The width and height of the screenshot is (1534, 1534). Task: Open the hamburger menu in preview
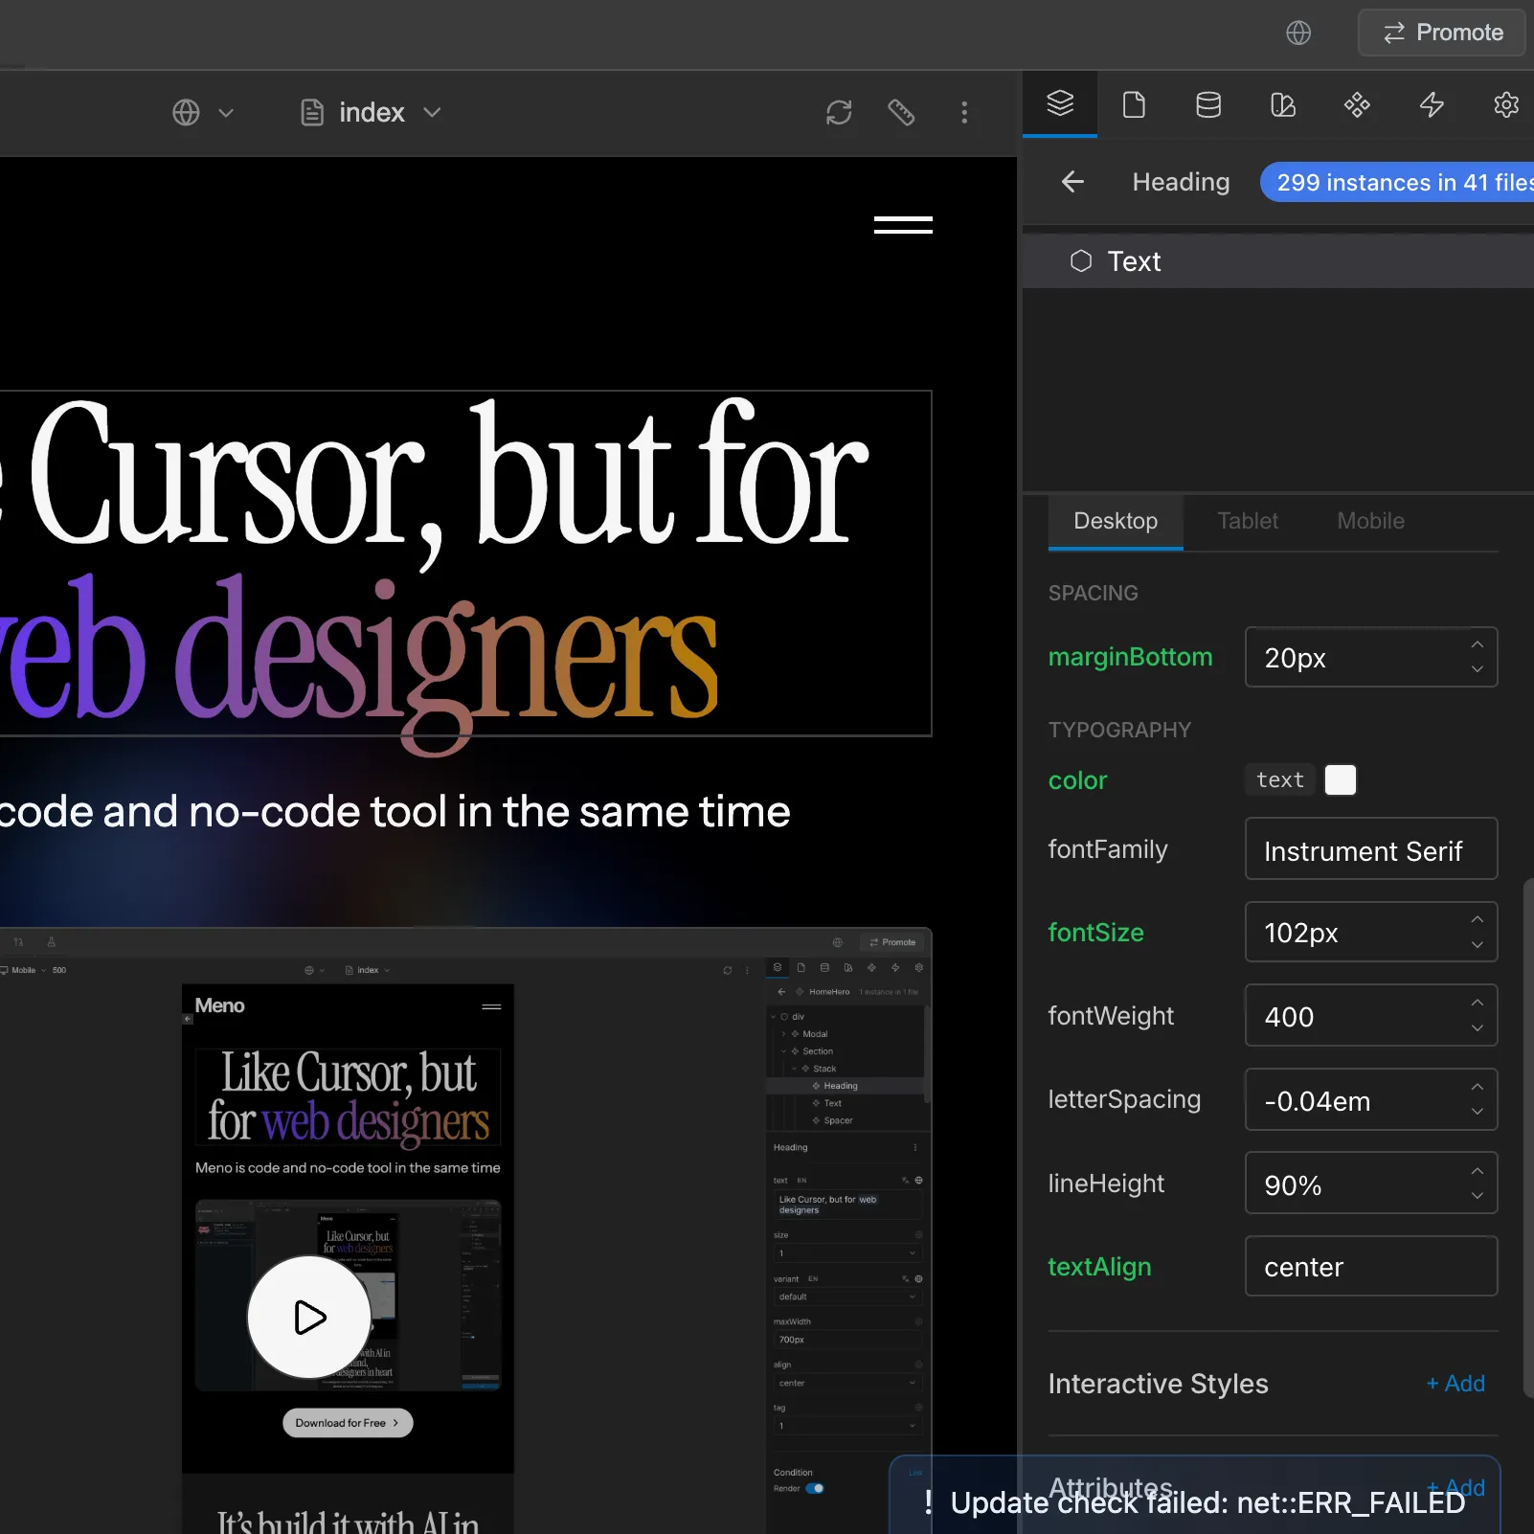pyautogui.click(x=903, y=225)
